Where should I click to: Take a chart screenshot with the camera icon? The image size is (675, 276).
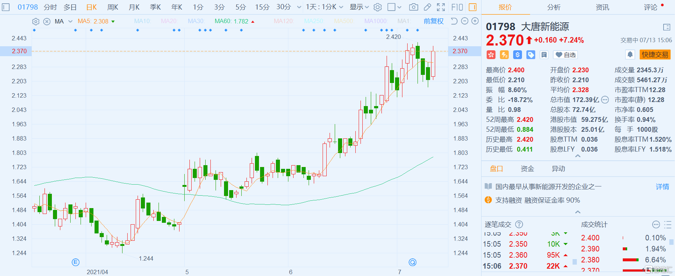(413, 7)
